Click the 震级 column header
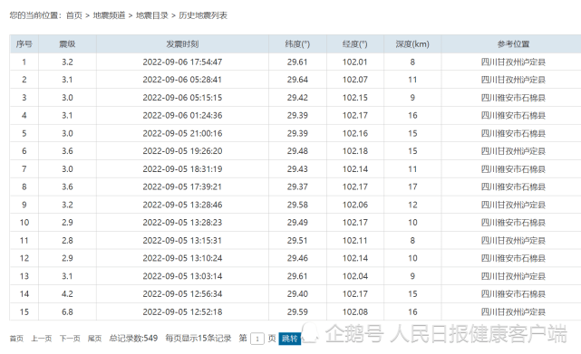The image size is (581, 354). click(67, 44)
